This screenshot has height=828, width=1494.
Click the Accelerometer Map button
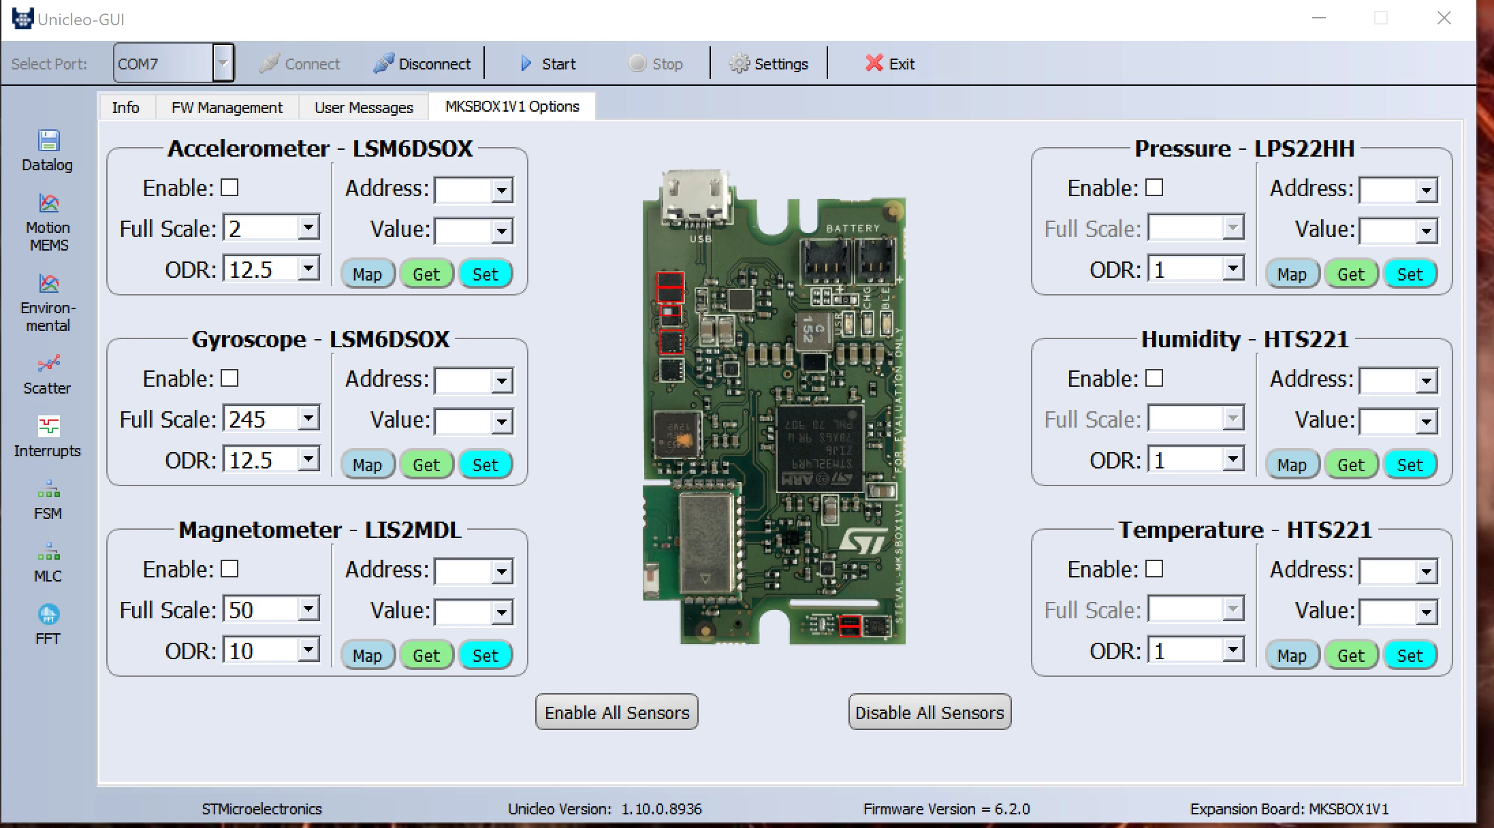(x=368, y=274)
